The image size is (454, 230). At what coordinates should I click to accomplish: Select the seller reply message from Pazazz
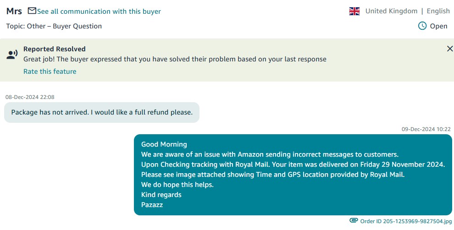(x=293, y=175)
